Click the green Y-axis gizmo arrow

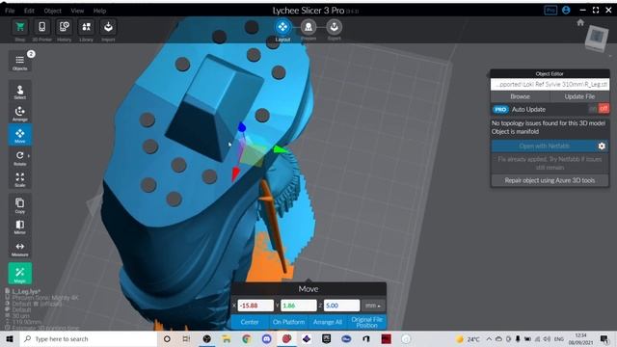pos(281,149)
